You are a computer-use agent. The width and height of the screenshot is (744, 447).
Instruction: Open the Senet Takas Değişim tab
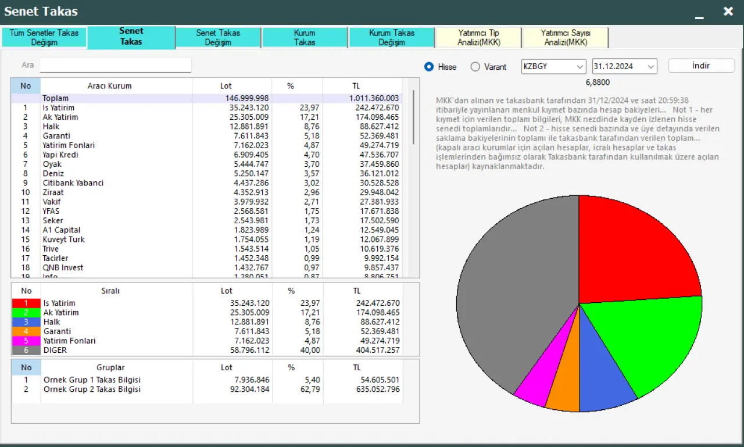pos(218,38)
